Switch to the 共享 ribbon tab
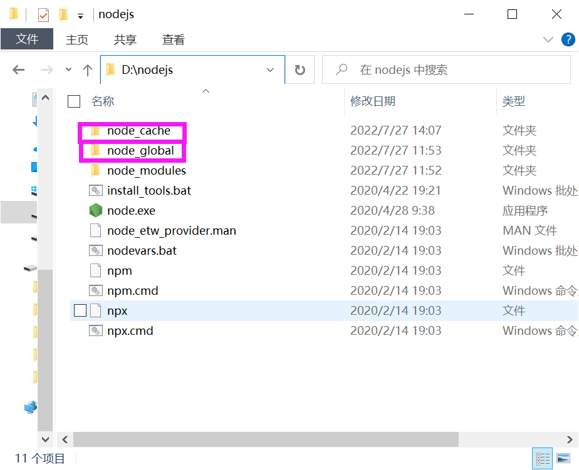Image resolution: width=579 pixels, height=470 pixels. pos(125,39)
